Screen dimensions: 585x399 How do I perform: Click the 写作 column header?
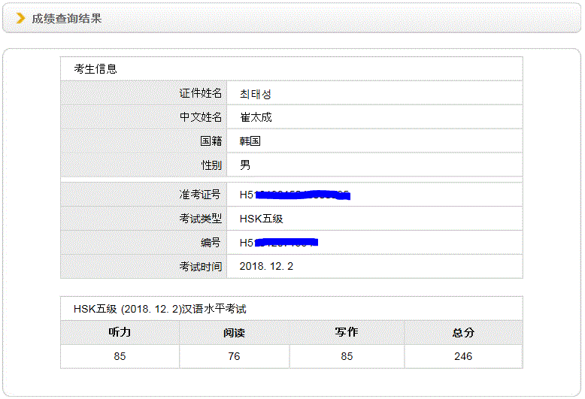pyautogui.click(x=347, y=332)
